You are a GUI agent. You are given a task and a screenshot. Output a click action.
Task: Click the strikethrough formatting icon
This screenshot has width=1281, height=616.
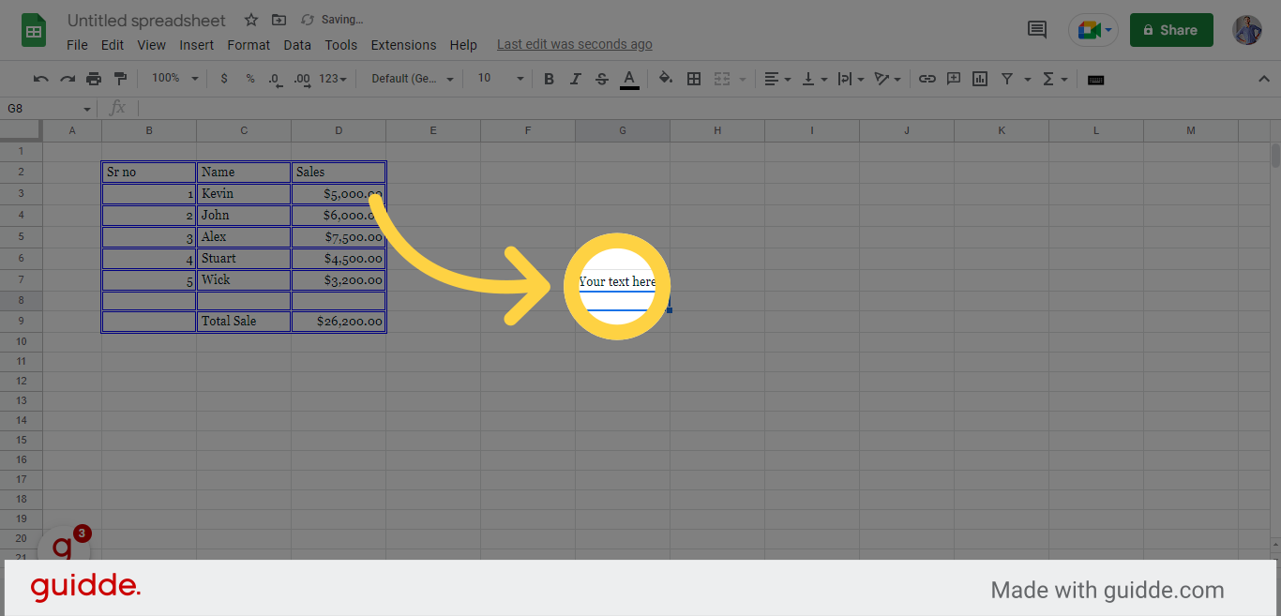[601, 79]
